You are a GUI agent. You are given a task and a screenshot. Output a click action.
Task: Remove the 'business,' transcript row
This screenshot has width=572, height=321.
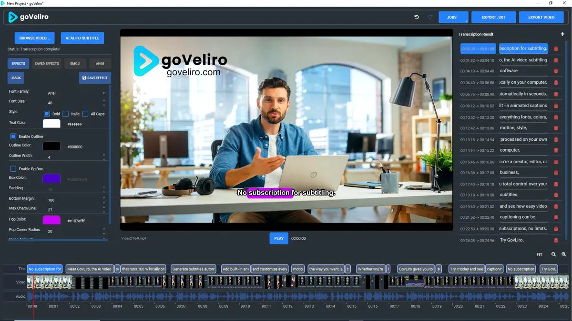556,173
